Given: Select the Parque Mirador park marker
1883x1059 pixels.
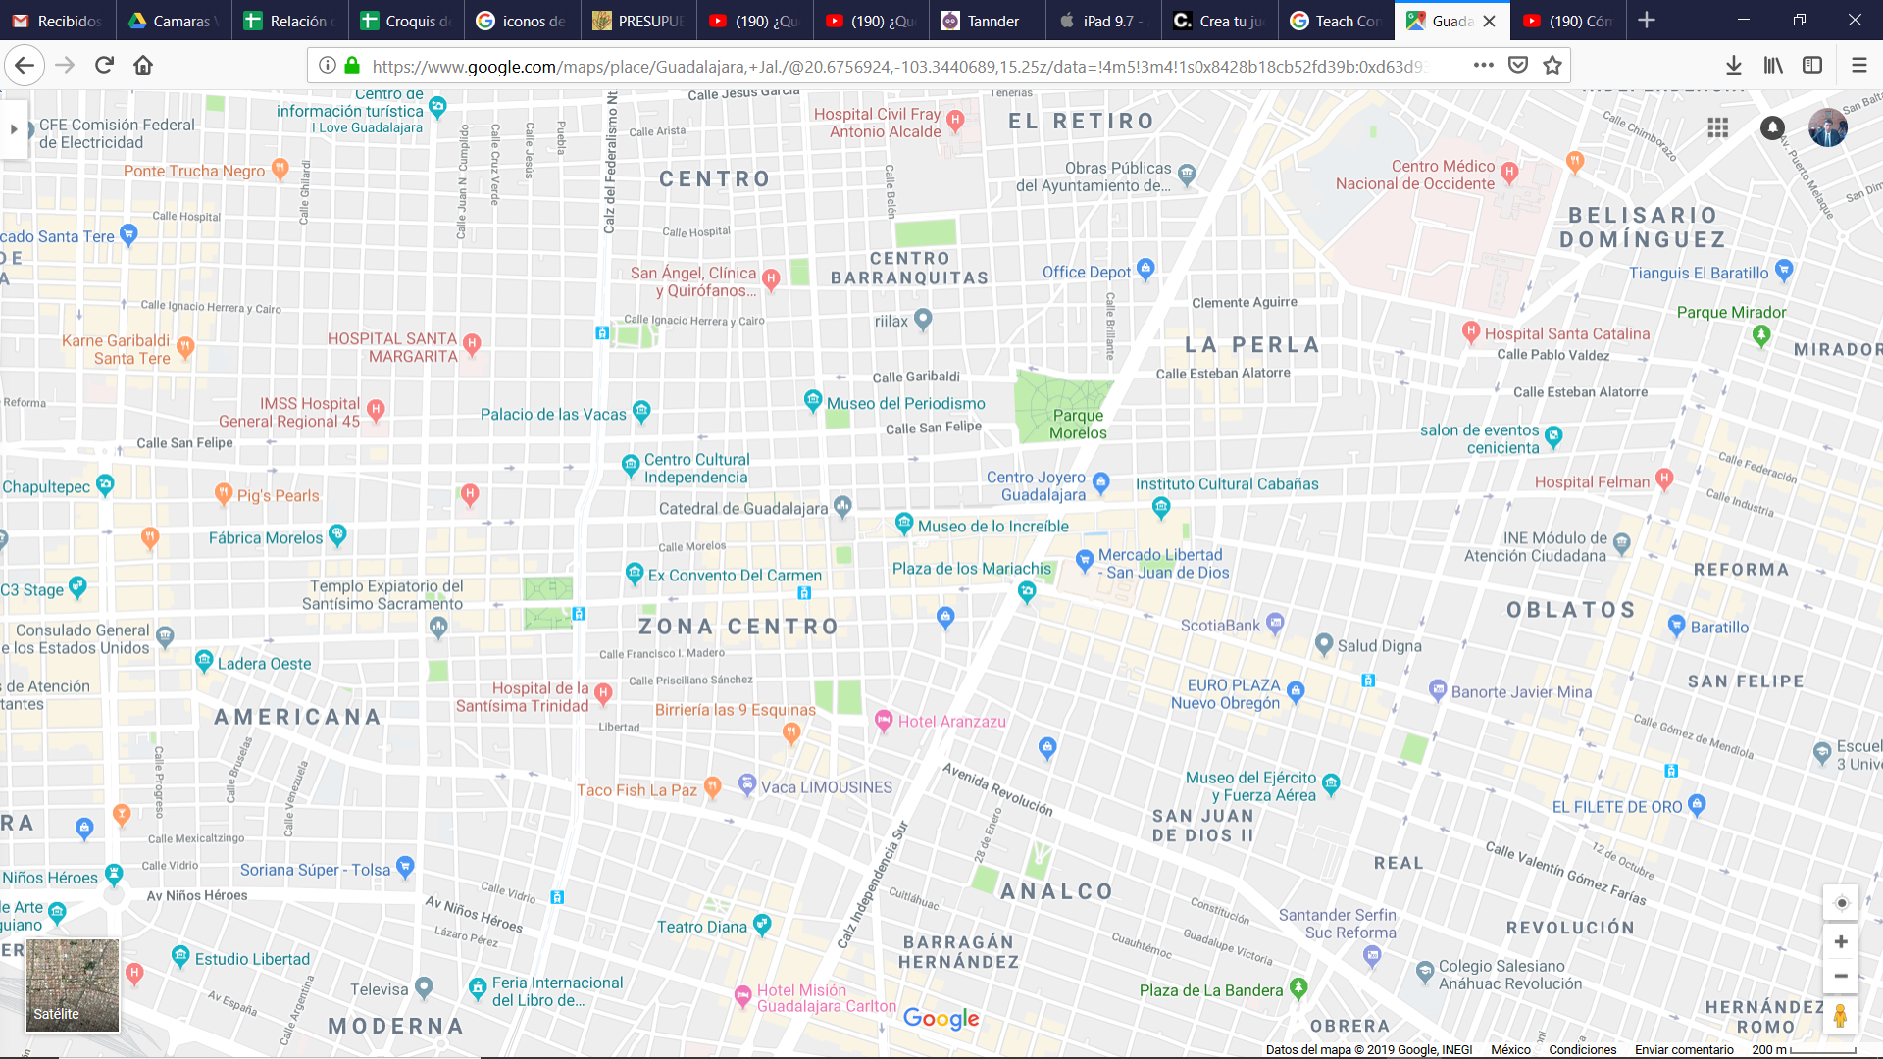Looking at the screenshot, I should pyautogui.click(x=1761, y=335).
